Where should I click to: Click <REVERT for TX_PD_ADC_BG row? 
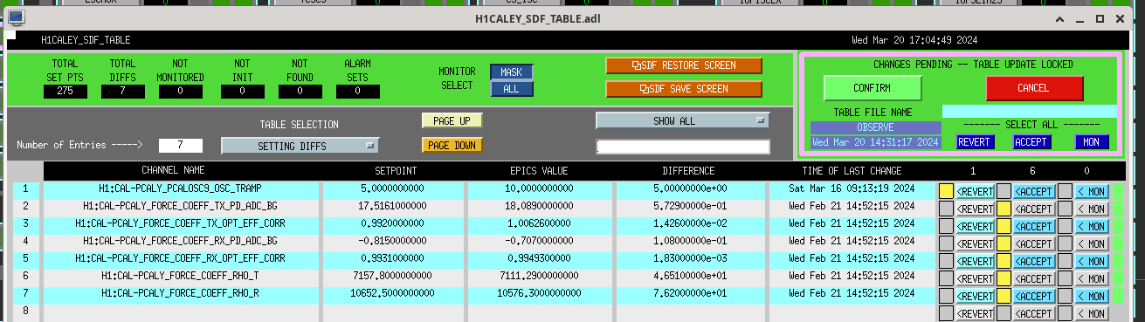pyautogui.click(x=976, y=208)
